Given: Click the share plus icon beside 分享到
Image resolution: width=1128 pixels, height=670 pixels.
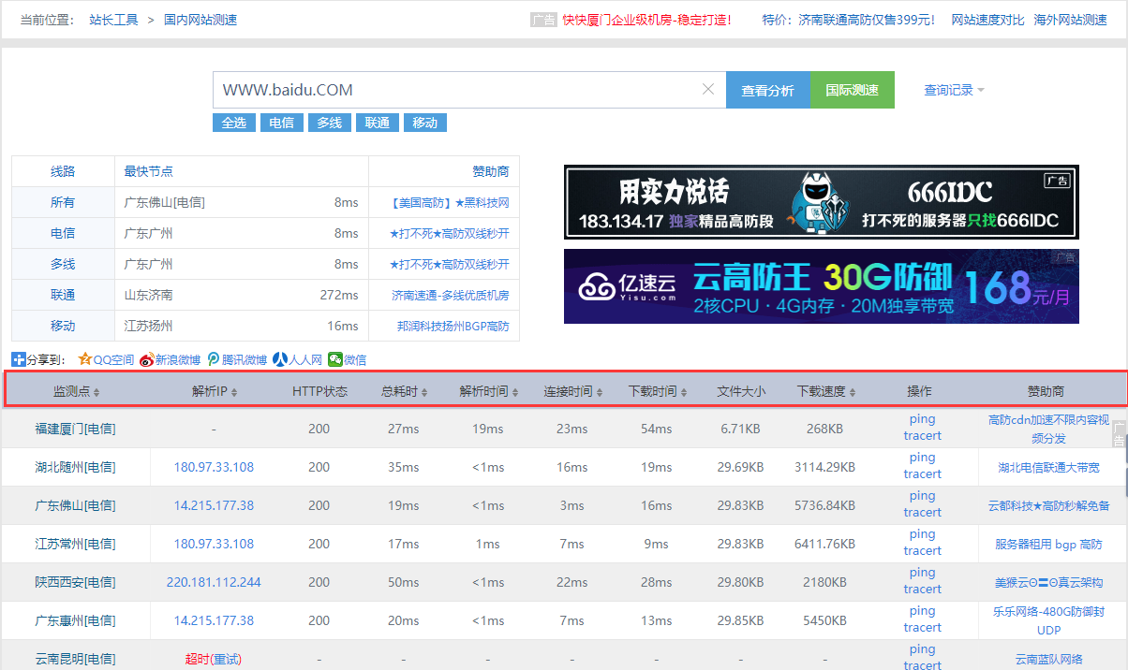Looking at the screenshot, I should [18, 359].
